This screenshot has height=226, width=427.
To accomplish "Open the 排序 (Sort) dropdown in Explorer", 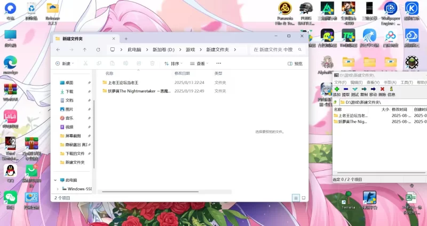I will (173, 63).
